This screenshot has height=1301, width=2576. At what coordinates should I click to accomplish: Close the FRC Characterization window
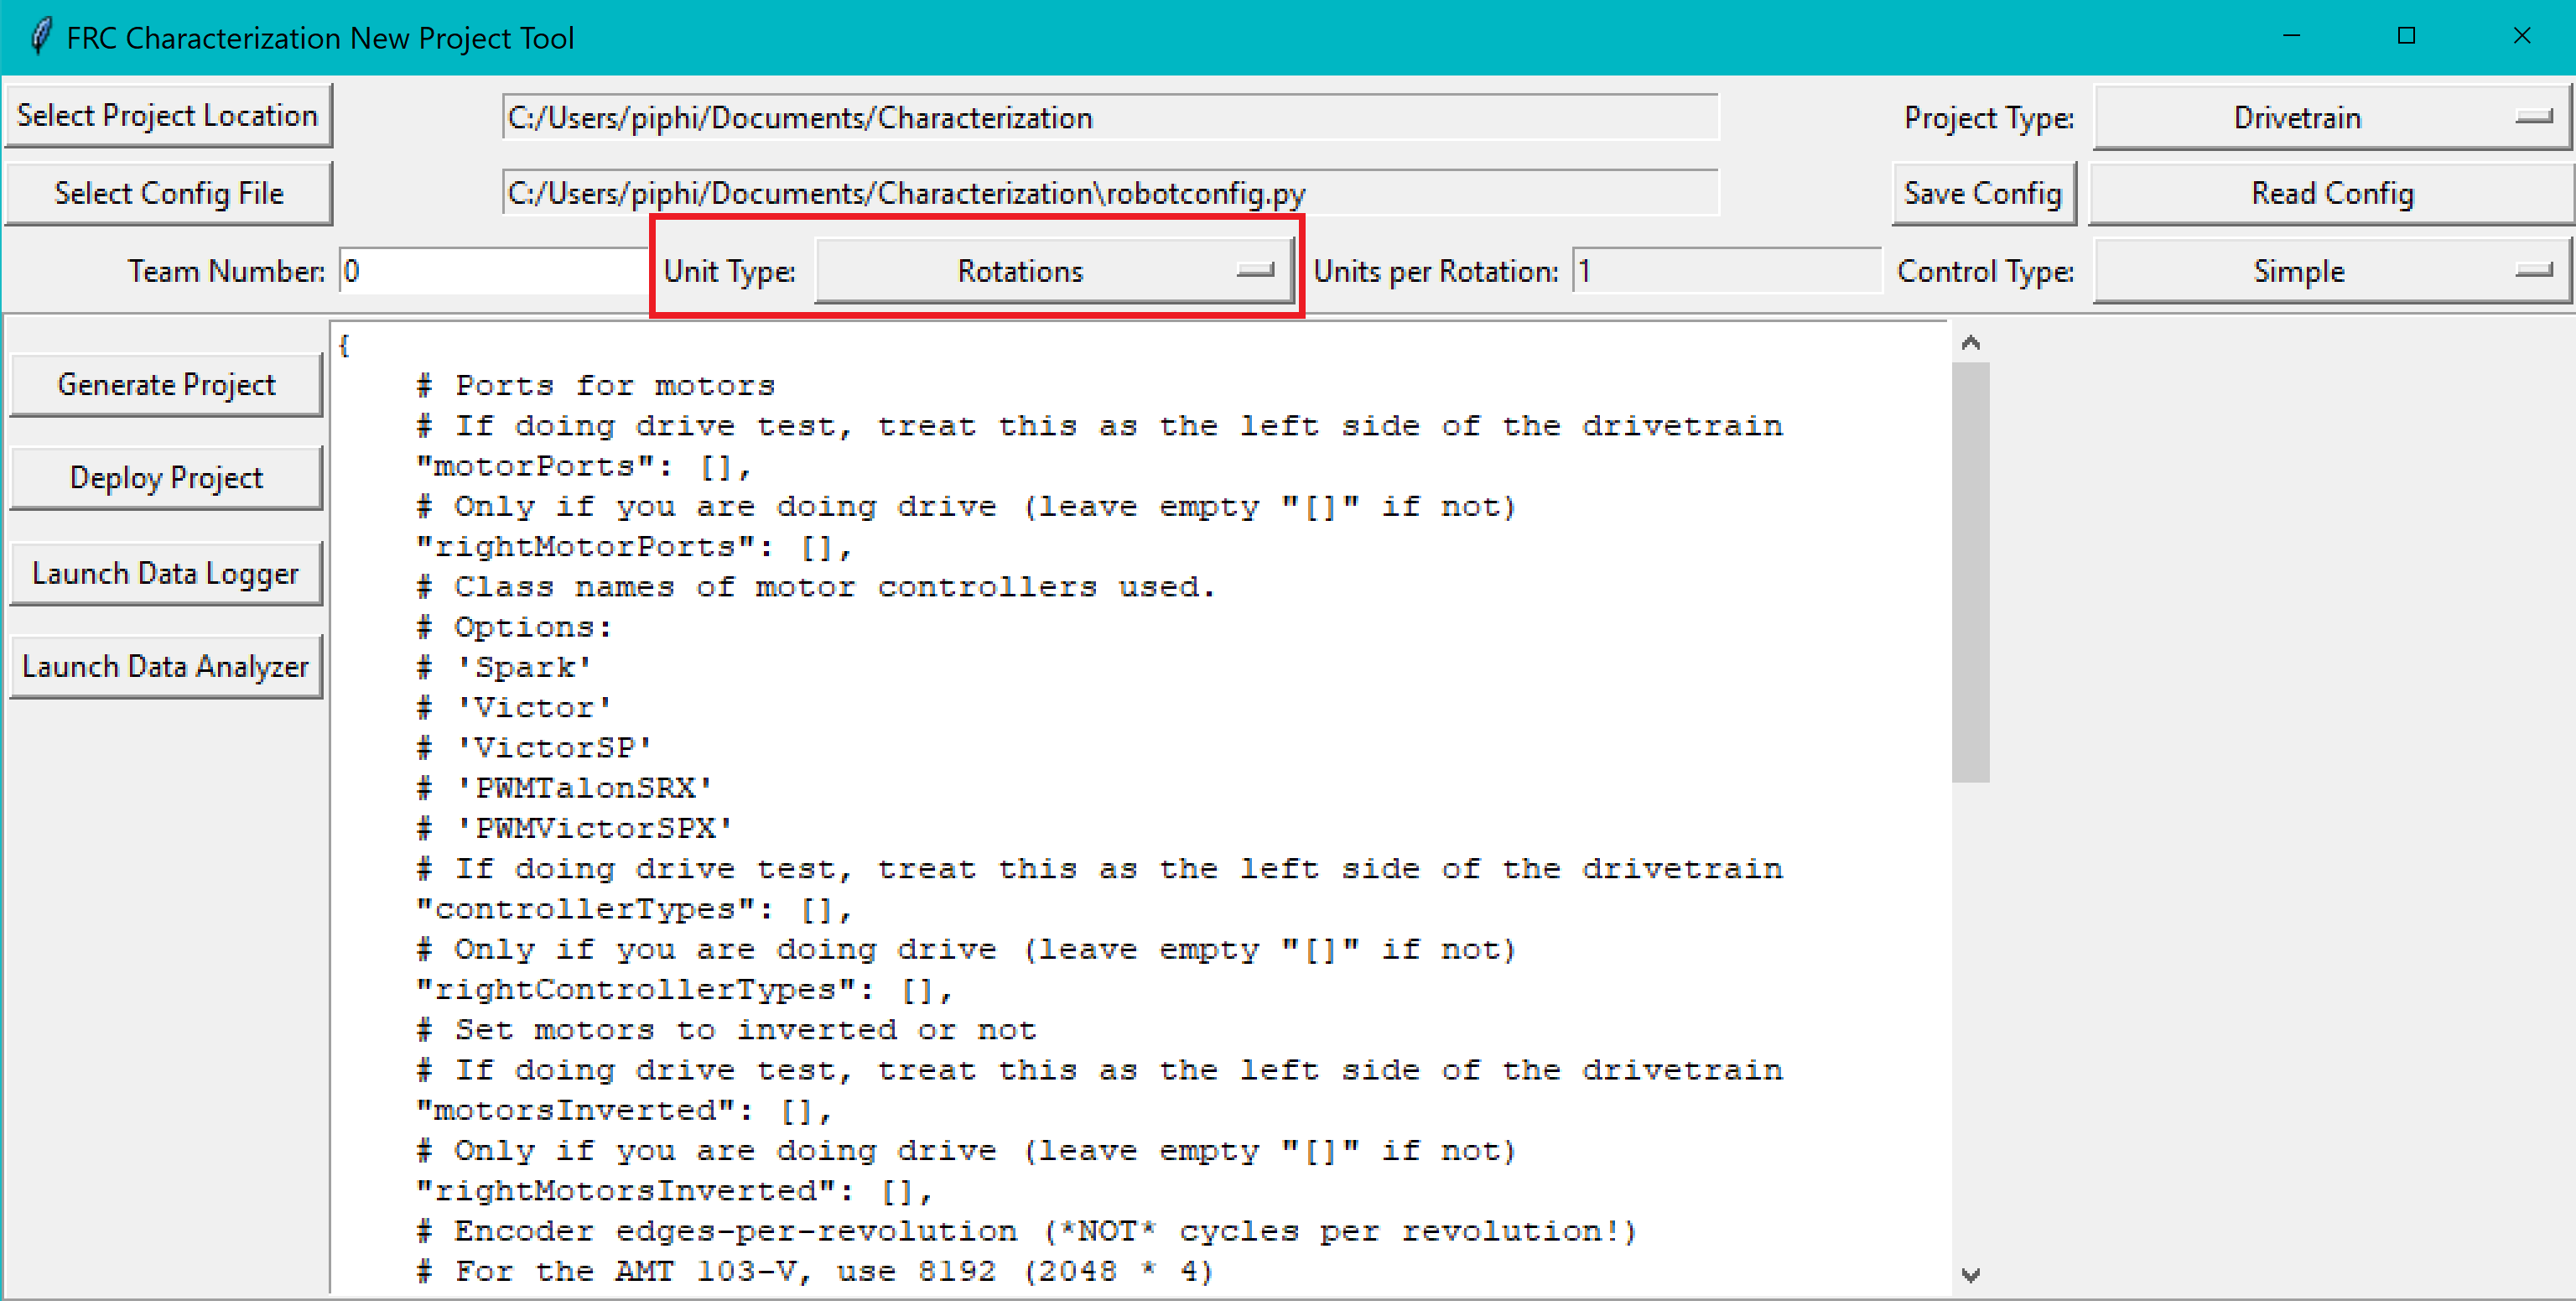(2522, 36)
